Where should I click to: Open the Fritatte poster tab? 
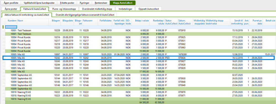67,3
